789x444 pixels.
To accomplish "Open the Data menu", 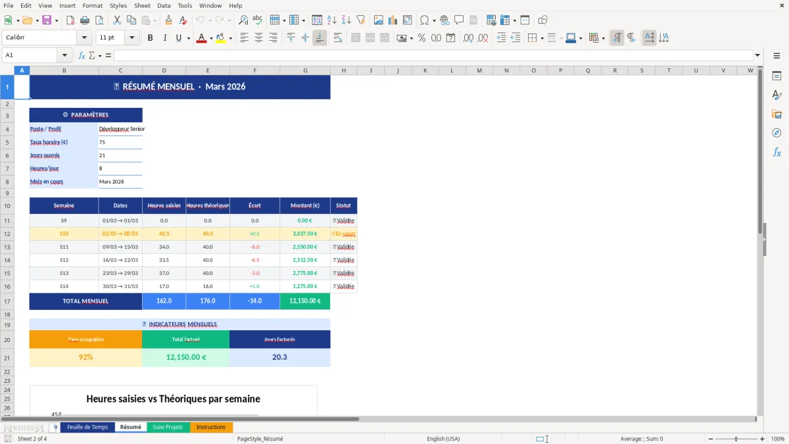I will coord(163,5).
